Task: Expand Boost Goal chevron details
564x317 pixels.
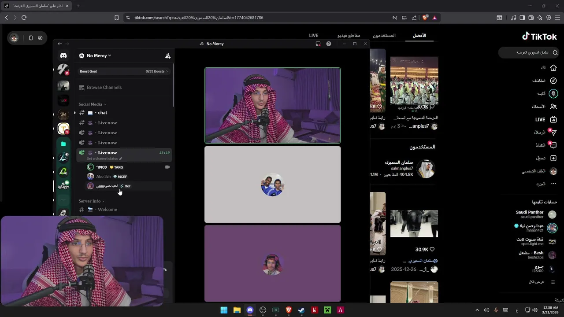Action: point(167,71)
